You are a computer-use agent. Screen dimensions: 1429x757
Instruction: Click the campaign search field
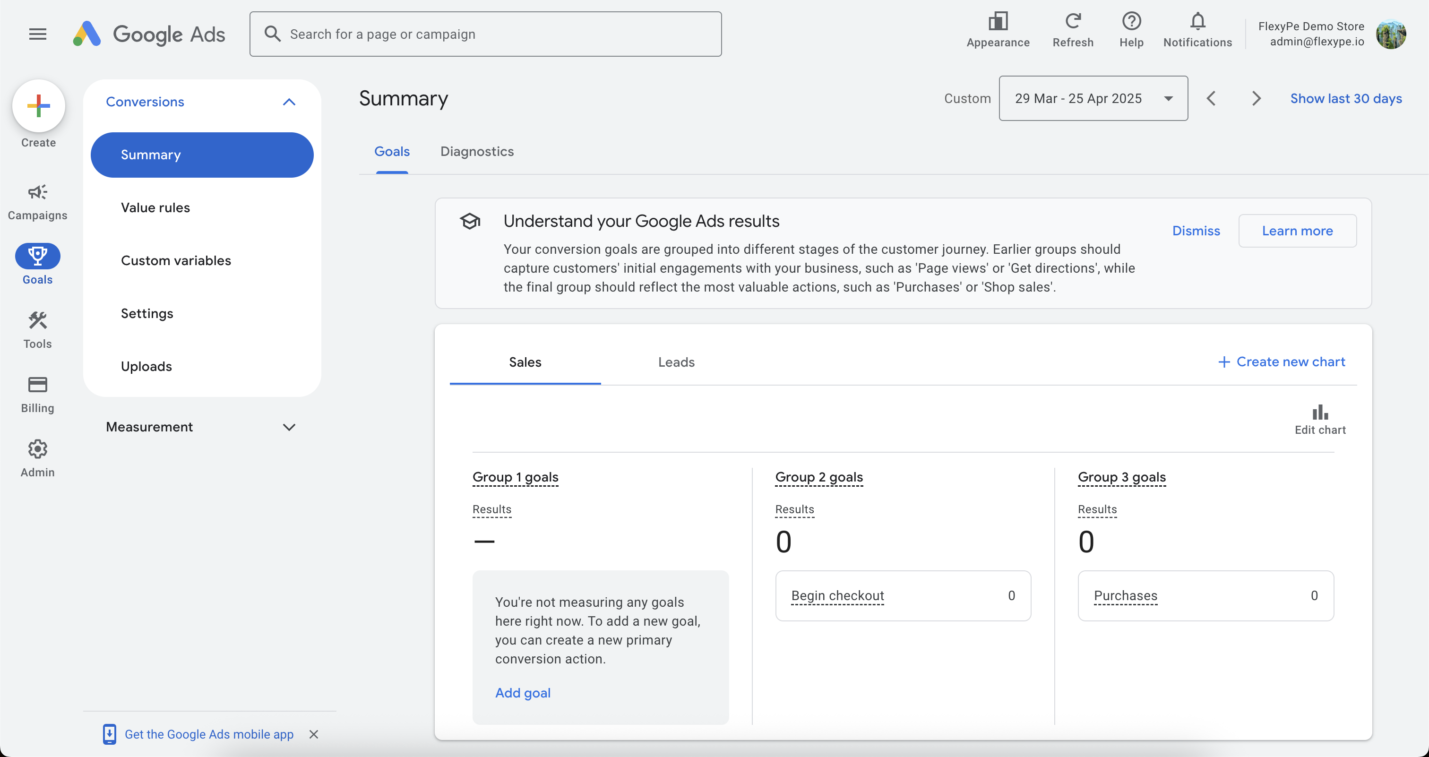tap(485, 34)
